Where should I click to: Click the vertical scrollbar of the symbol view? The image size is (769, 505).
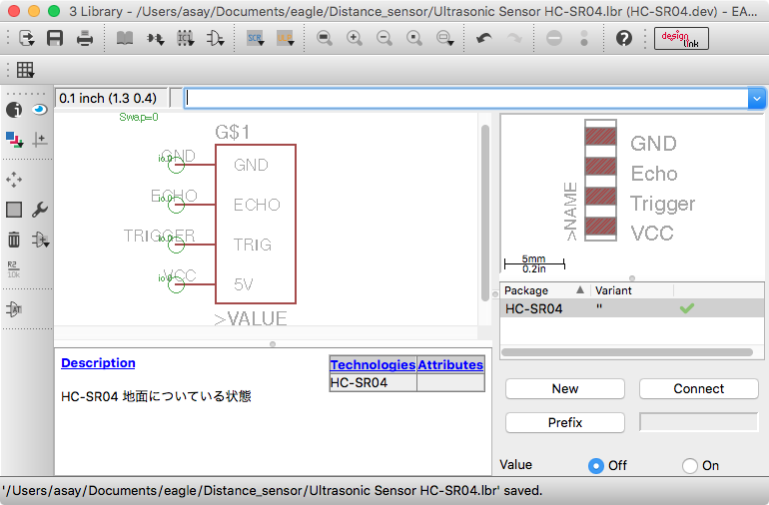tap(485, 214)
